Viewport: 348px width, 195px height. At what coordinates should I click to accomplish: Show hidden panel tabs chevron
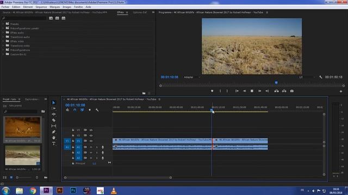153,12
